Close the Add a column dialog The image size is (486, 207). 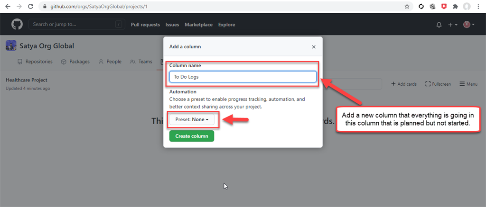click(314, 47)
